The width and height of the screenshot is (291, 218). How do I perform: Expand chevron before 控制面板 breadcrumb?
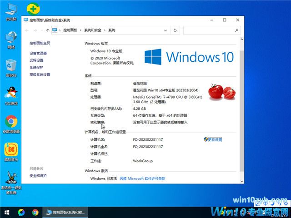(60, 30)
